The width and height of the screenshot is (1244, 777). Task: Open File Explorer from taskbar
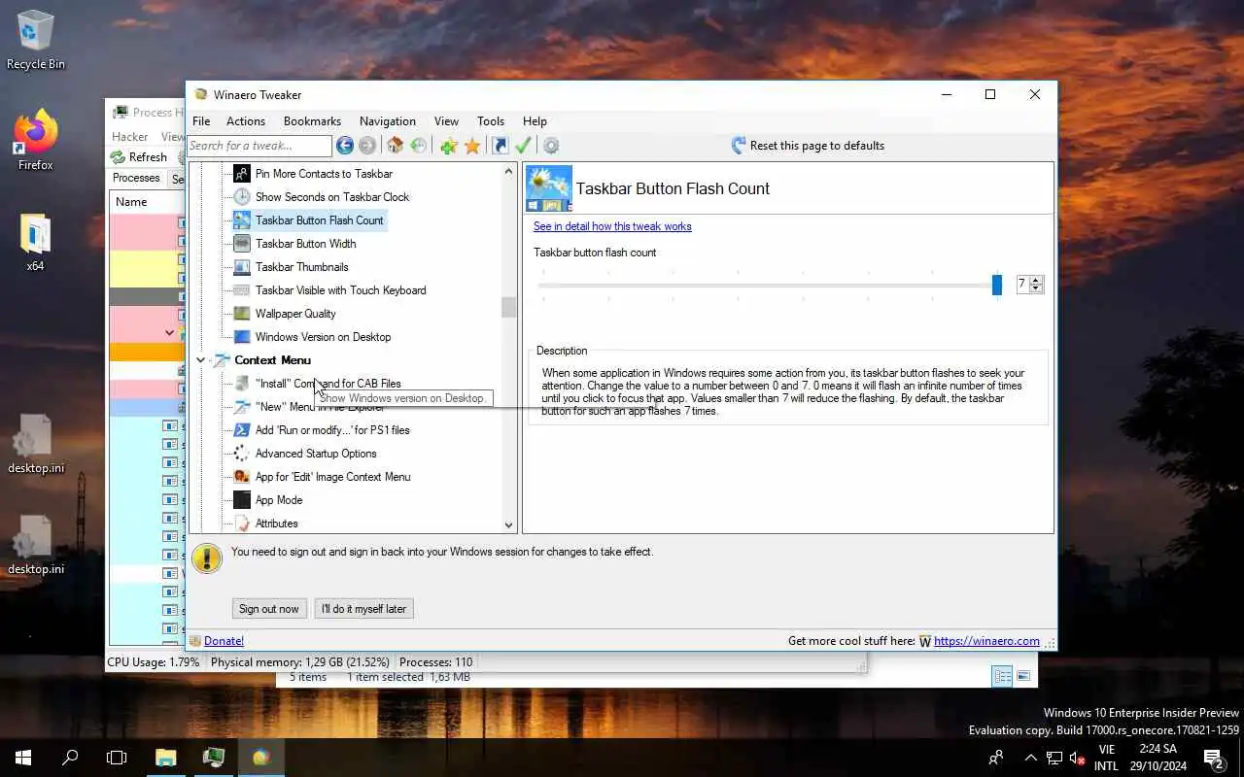[166, 758]
